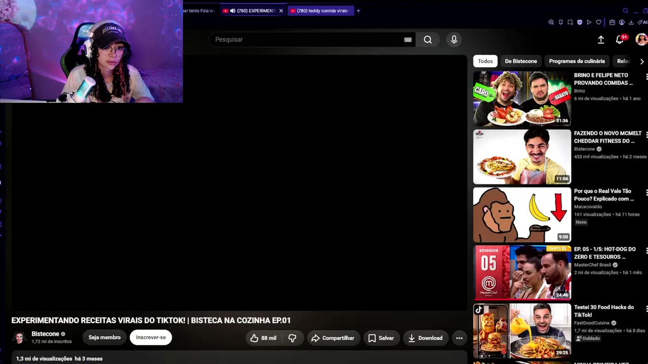The height and width of the screenshot is (364, 648).
Task: Open Bistecone channel name link
Action: [46, 334]
